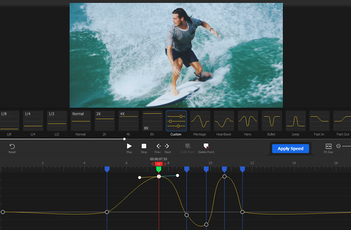Apply Speed to the clip
351x230 pixels.
(290, 149)
